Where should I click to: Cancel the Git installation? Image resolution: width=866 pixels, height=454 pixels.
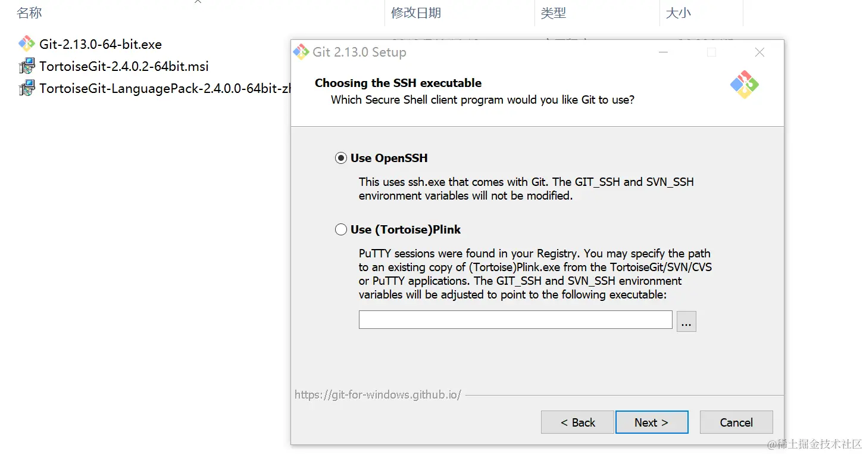pyautogui.click(x=736, y=422)
